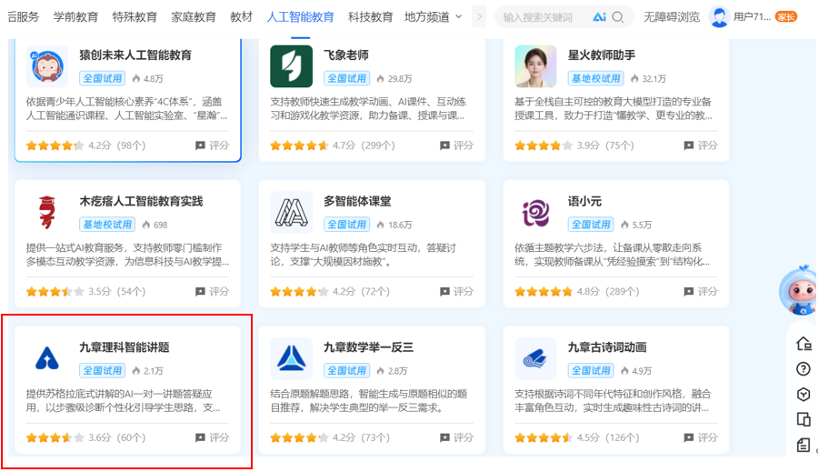Click the 32.1万 popularity count on 星火教师助手
This screenshot has width=818, height=472.
[648, 78]
